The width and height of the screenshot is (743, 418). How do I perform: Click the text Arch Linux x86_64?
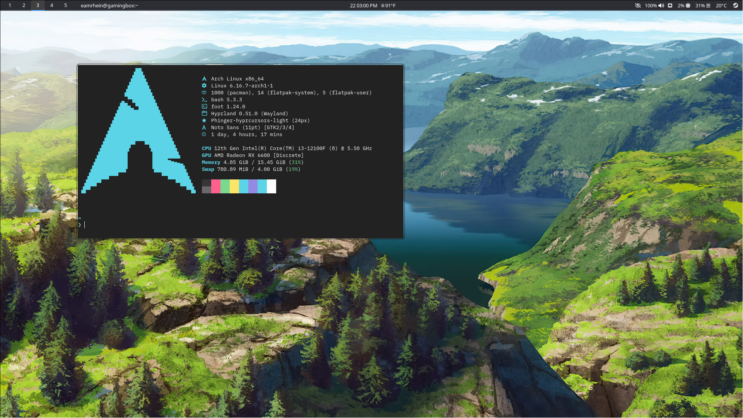tap(237, 79)
